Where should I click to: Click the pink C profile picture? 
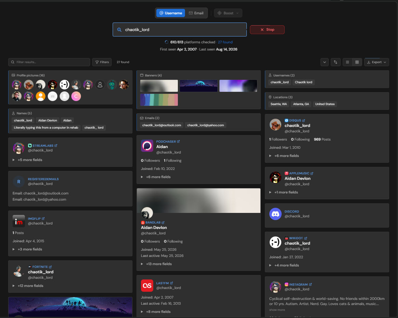tap(76, 96)
